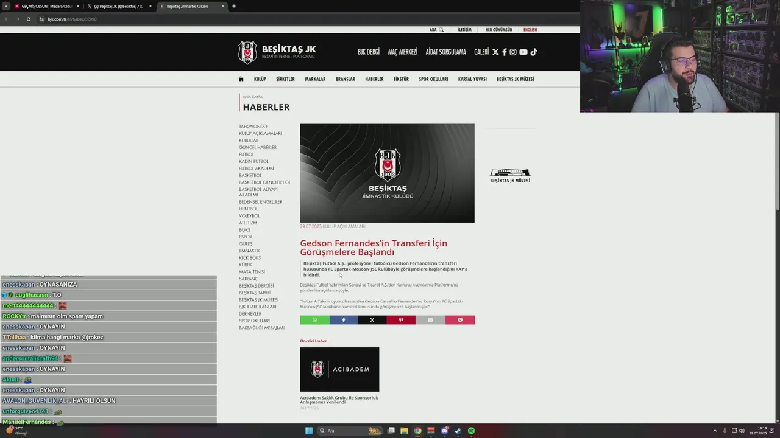
Task: Share the article on Facebook
Action: pyautogui.click(x=344, y=320)
